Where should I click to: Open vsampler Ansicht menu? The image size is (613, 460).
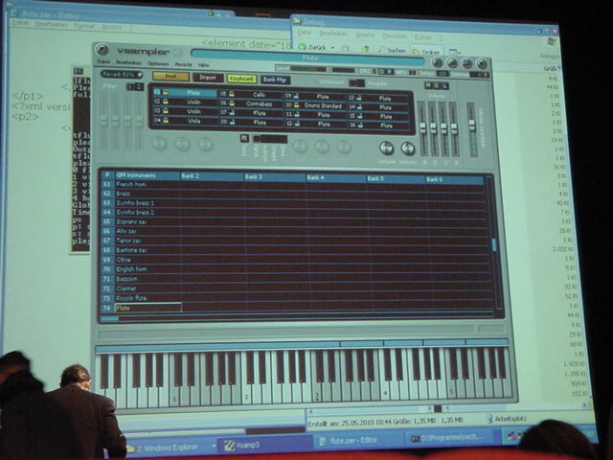[183, 64]
